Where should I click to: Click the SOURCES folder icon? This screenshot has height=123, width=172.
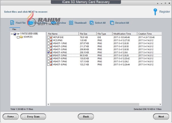point(21,37)
